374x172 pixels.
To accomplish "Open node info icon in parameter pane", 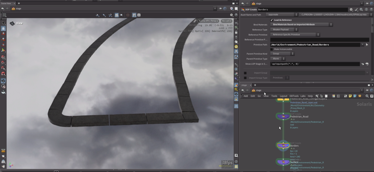I will click(x=366, y=10).
